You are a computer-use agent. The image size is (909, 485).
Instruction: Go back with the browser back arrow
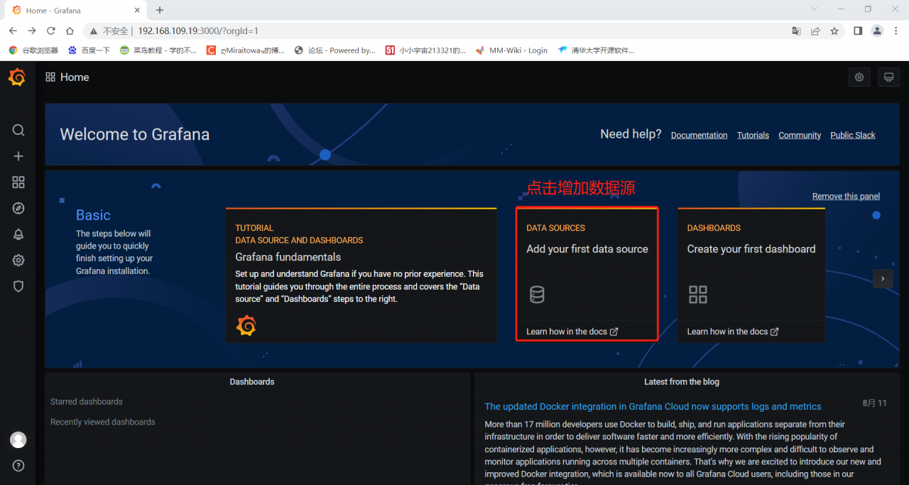tap(13, 31)
